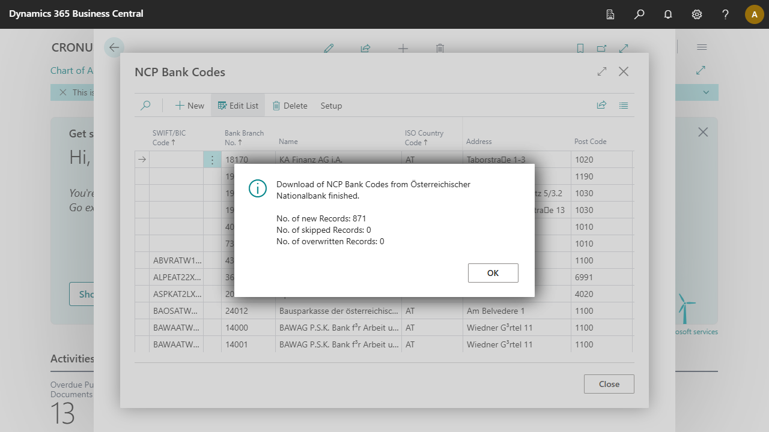The height and width of the screenshot is (432, 769).
Task: Select branch number 14001
Action: point(248,344)
